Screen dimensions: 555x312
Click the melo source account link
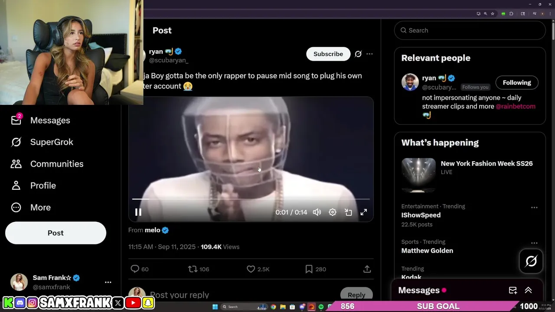point(152,230)
